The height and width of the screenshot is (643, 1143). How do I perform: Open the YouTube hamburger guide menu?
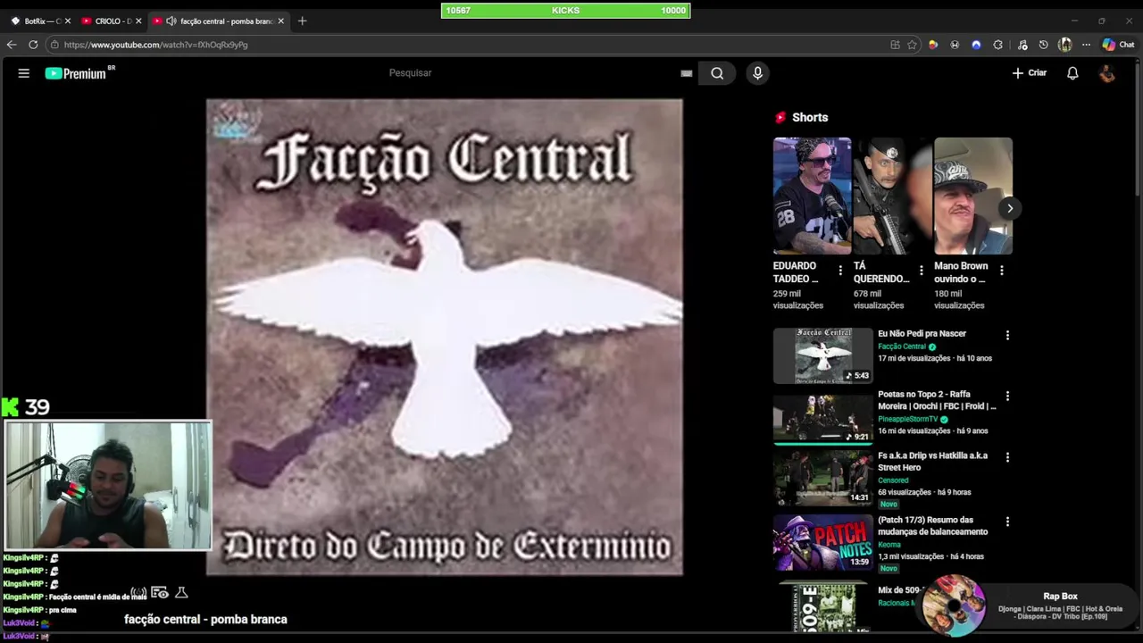pos(24,73)
